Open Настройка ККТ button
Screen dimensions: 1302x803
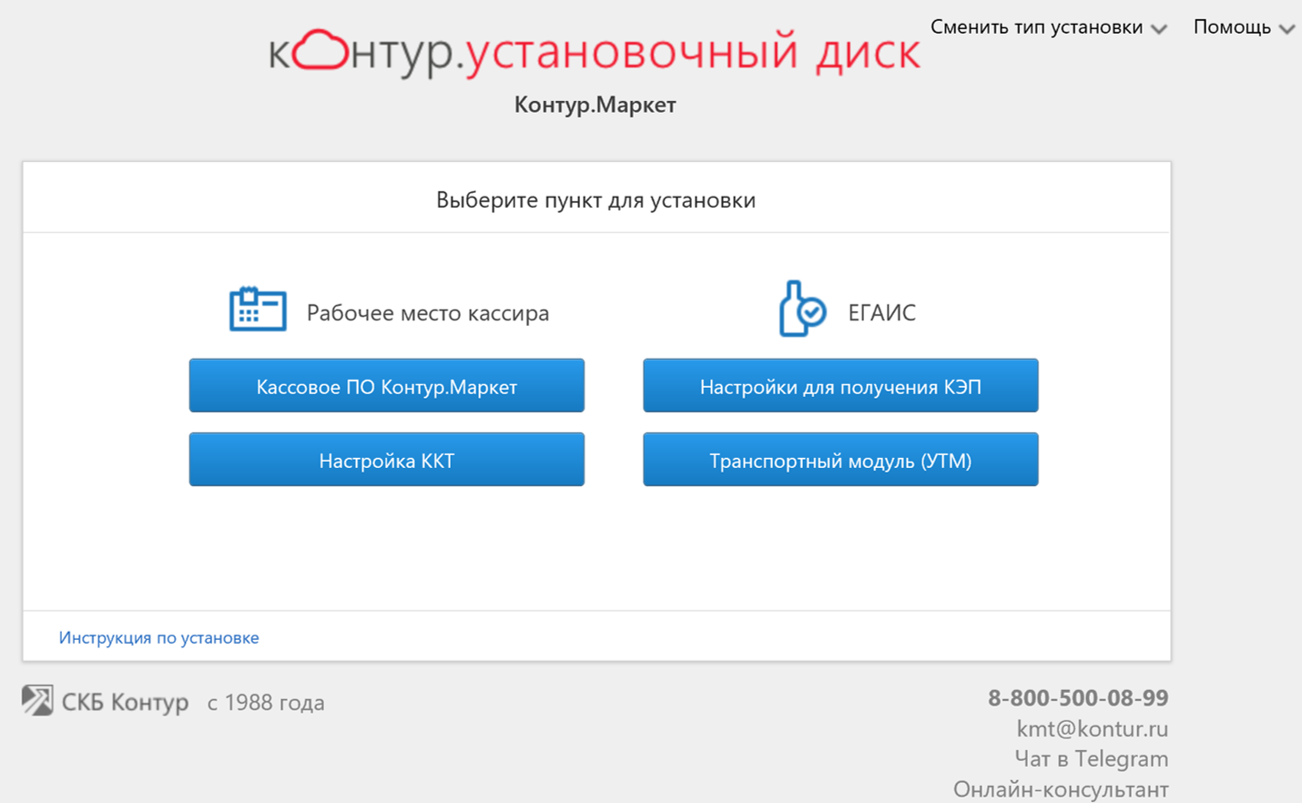coord(387,460)
